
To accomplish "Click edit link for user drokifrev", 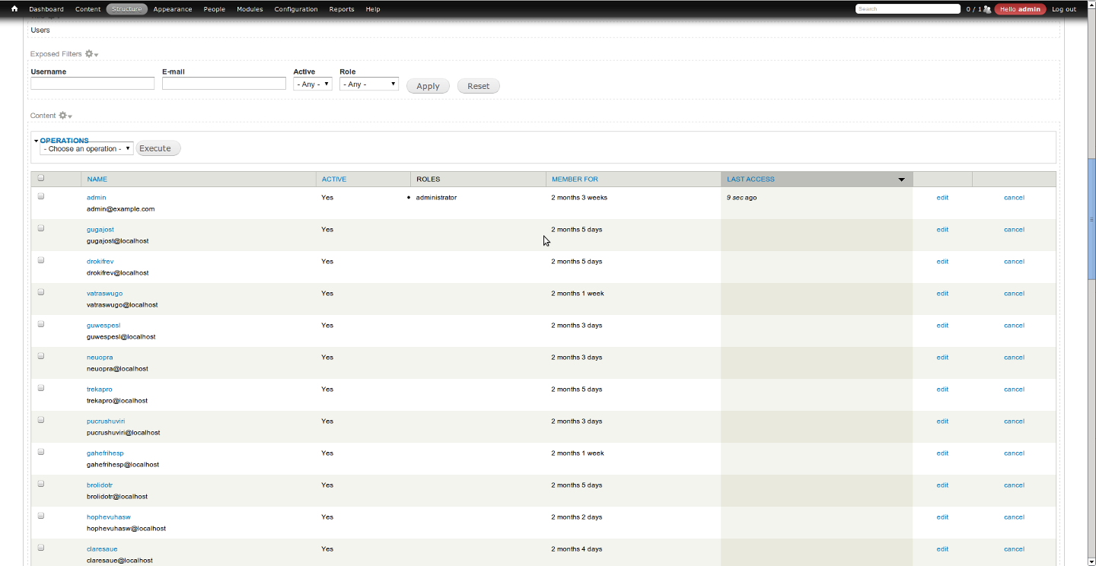I will tap(942, 261).
